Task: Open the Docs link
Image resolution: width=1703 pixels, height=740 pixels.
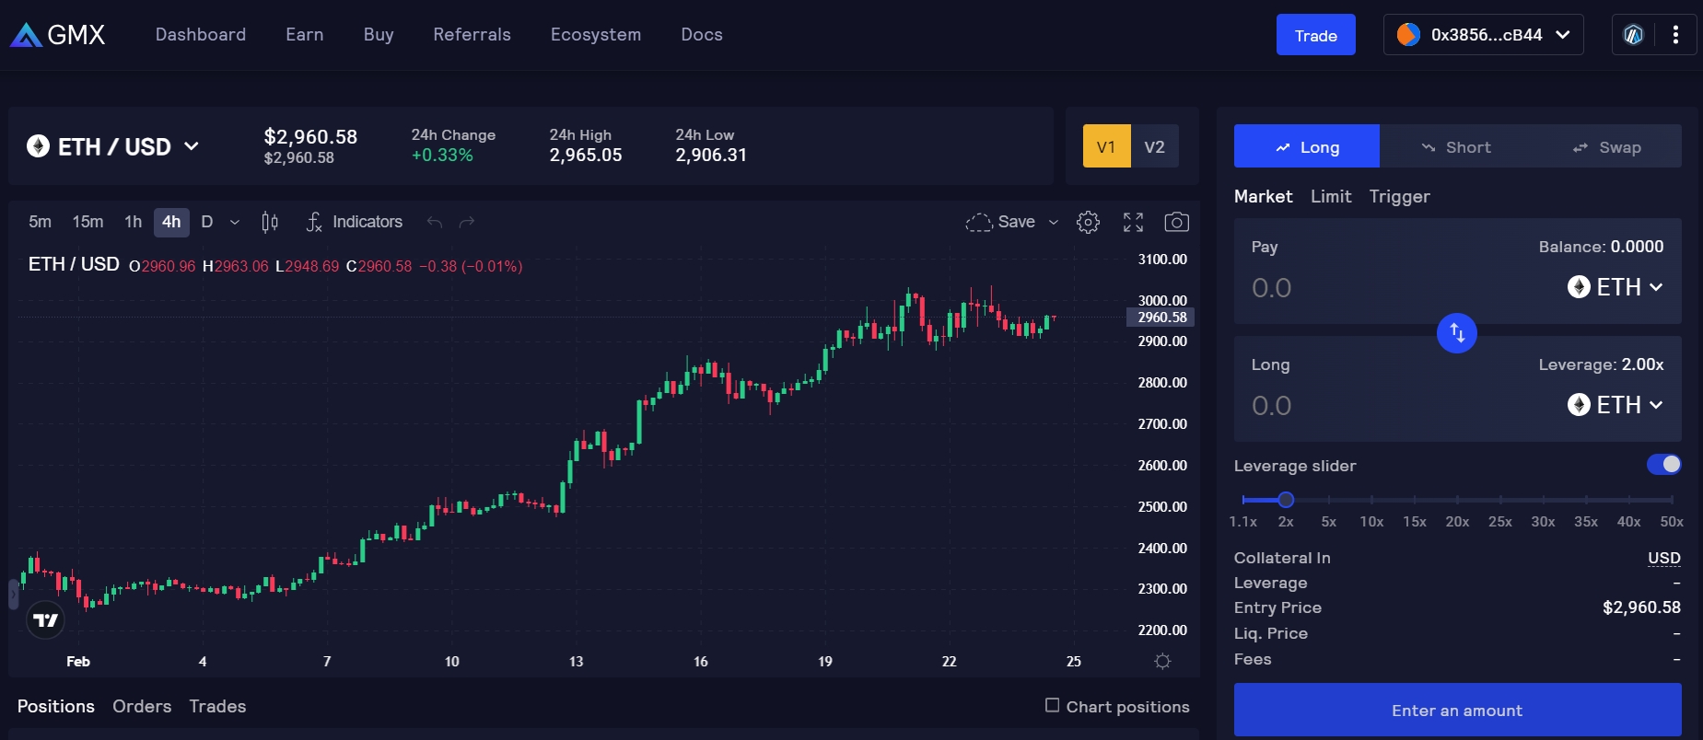Action: coord(702,35)
